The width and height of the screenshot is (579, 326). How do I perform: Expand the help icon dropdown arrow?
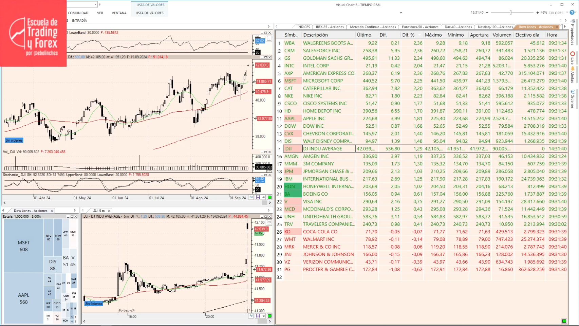click(x=576, y=13)
